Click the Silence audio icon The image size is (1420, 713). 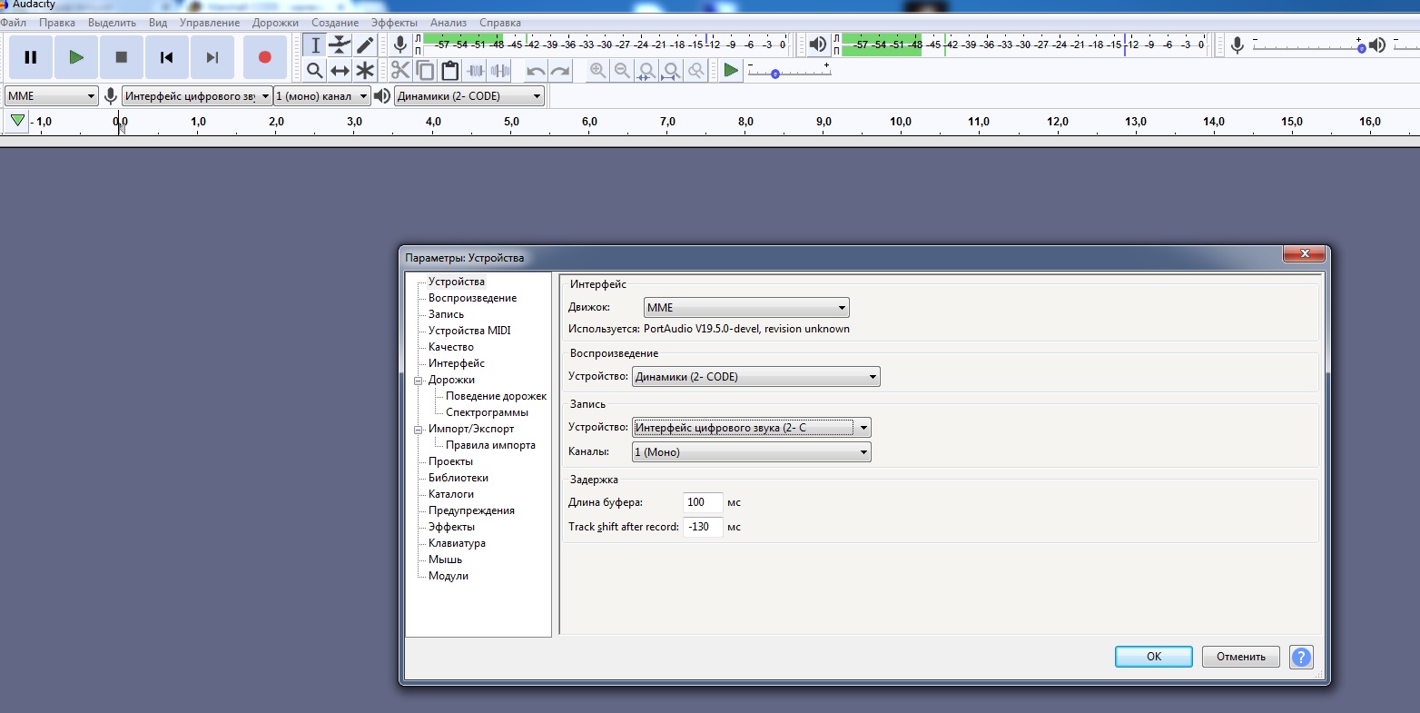[499, 70]
